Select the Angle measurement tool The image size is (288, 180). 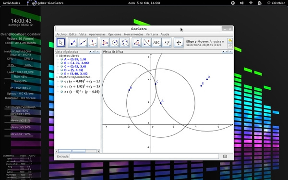[137, 43]
